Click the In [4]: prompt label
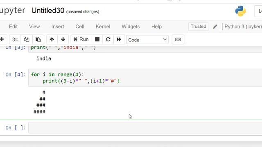 click(x=16, y=74)
